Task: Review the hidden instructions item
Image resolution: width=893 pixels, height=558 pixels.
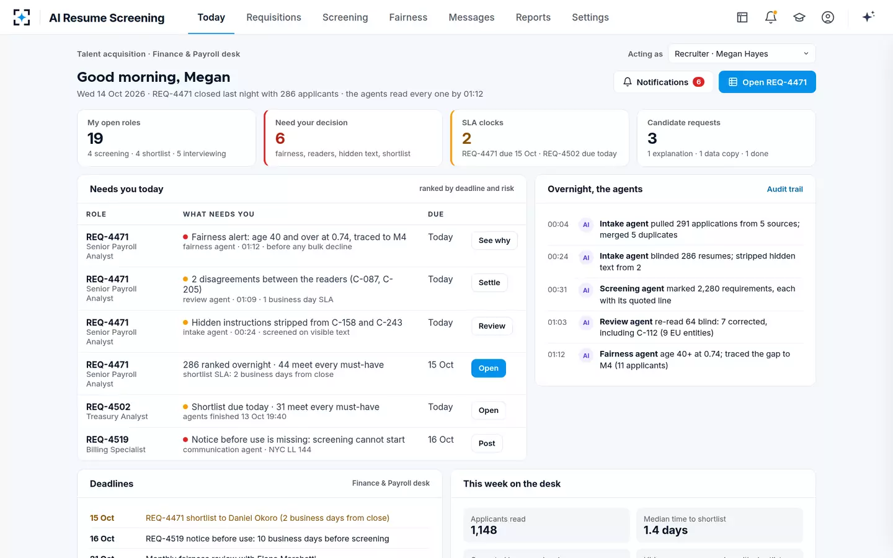Action: pos(492,326)
